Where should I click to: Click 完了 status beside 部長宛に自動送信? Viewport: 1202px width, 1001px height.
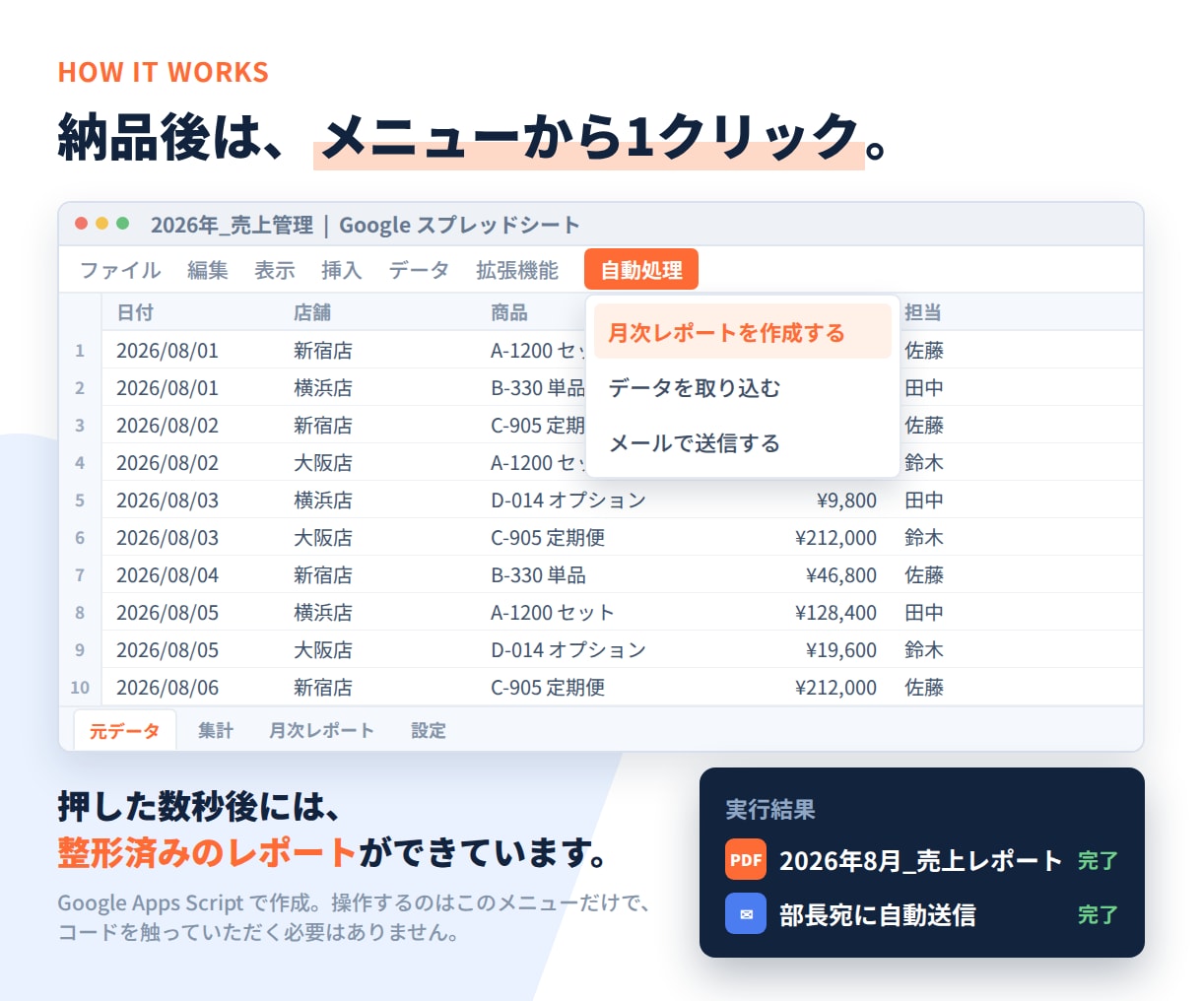click(1098, 914)
